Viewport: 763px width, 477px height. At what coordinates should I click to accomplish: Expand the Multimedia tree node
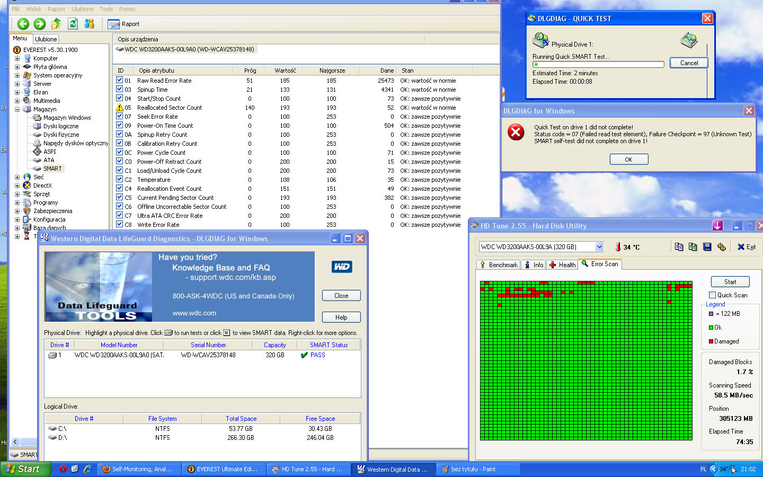(x=17, y=101)
